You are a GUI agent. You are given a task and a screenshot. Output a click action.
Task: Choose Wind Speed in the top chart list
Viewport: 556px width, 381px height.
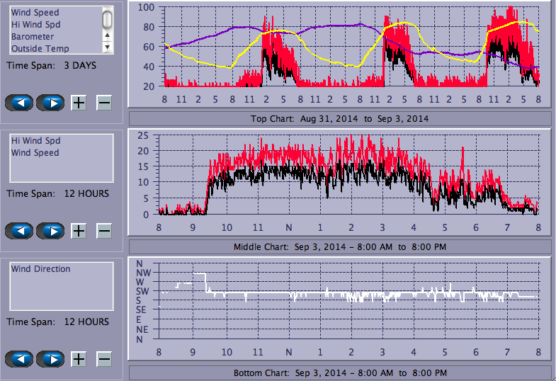[x=35, y=12]
